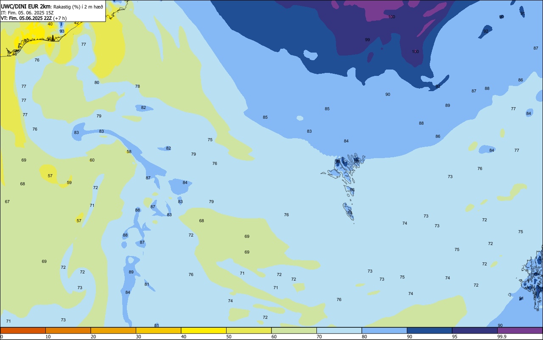
Task: Click the 'VT: Fim. 05.06.2025 22Z' line
Action: coord(26,18)
